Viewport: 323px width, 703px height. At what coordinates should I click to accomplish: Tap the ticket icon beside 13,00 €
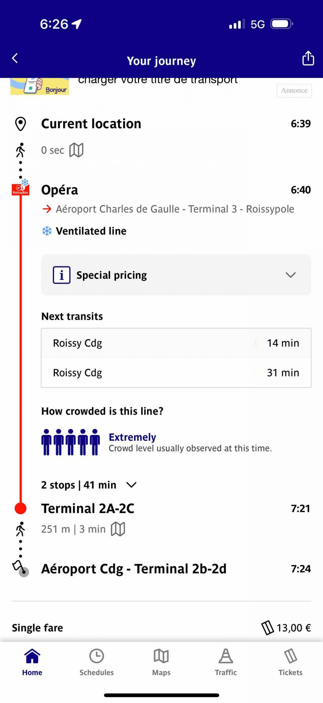267,628
